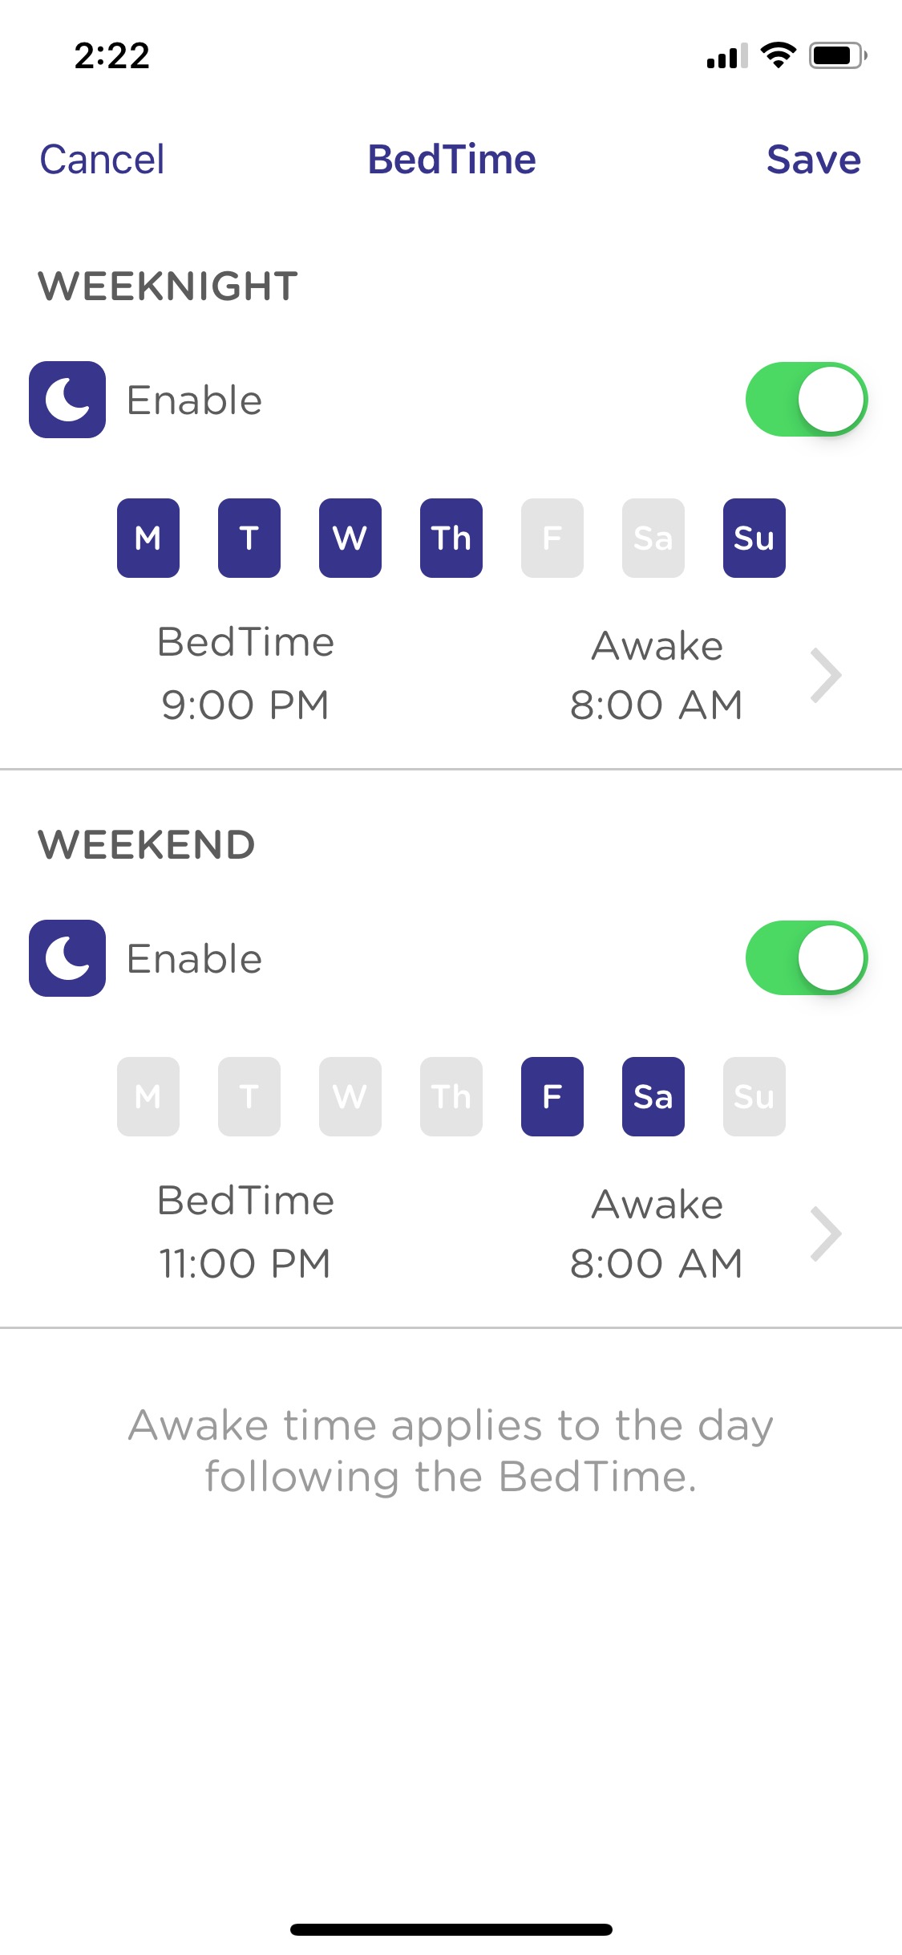The height and width of the screenshot is (1955, 902).
Task: Check the Wi-Fi status icon
Action: click(778, 55)
